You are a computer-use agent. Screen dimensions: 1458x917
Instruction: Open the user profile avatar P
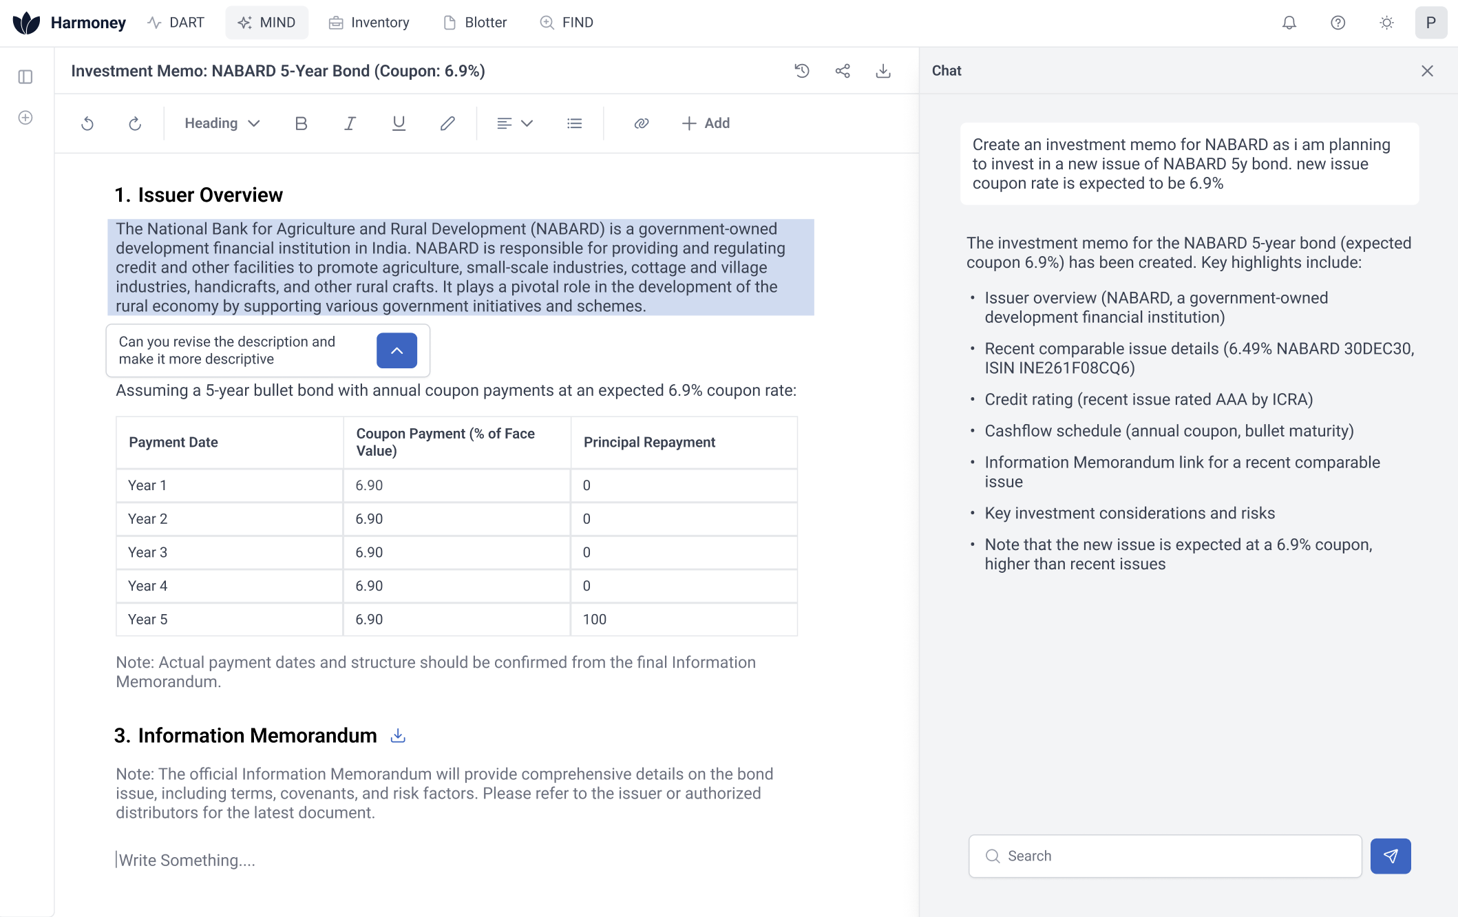pos(1430,23)
